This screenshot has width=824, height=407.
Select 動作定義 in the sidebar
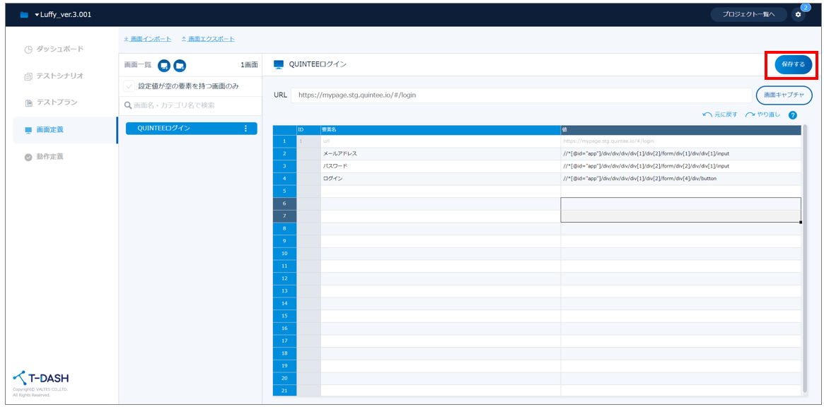50,157
